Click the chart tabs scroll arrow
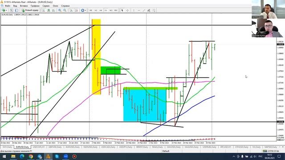This screenshot has height=160, width=285. pos(283,147)
